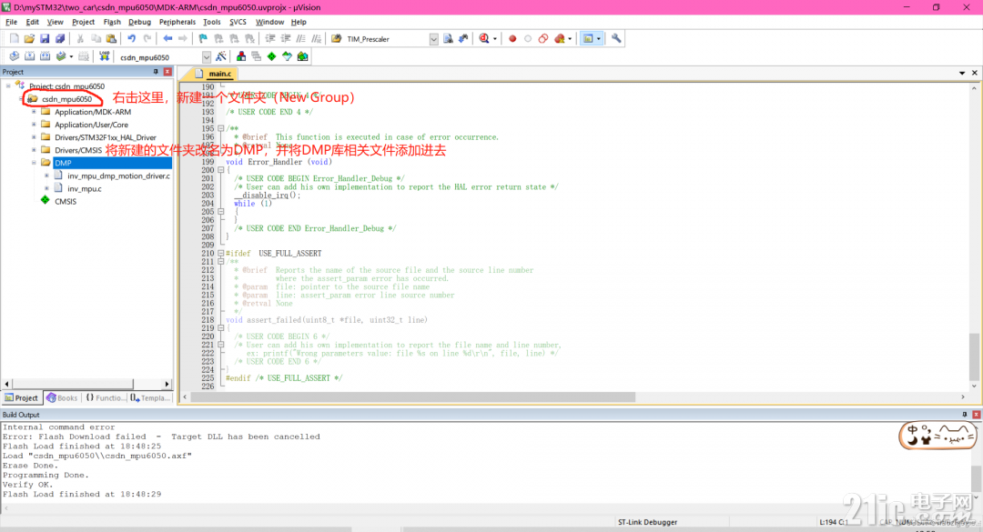The width and height of the screenshot is (983, 532).
Task: Select csdn_mpu6050 target node
Action: [x=66, y=99]
